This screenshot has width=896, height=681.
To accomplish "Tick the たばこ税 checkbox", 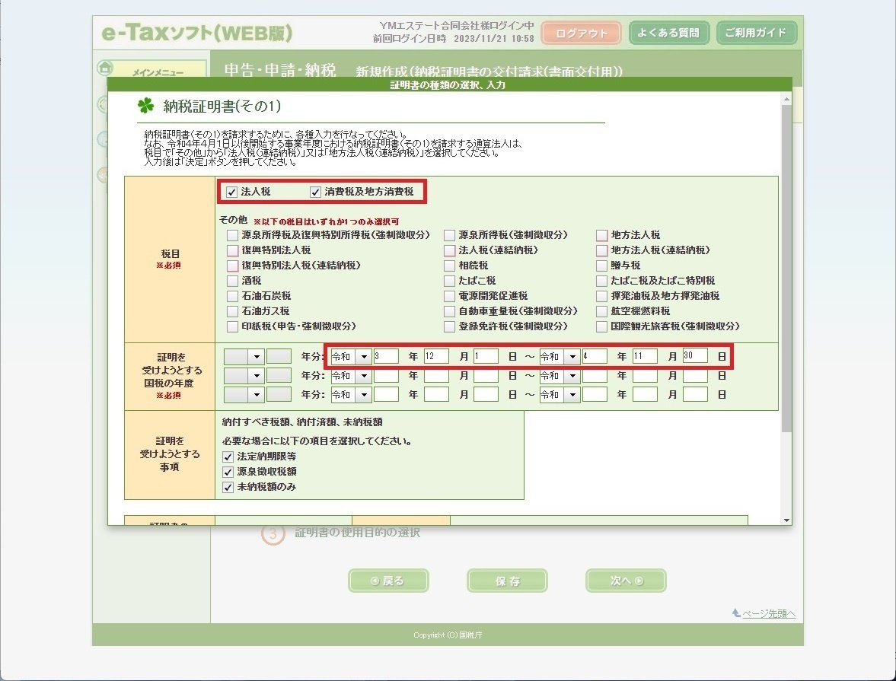I will (450, 281).
